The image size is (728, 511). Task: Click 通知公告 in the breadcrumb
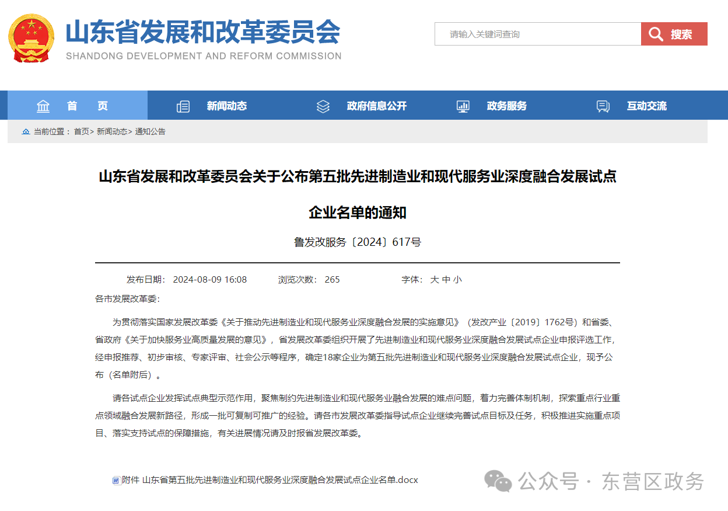coord(150,131)
